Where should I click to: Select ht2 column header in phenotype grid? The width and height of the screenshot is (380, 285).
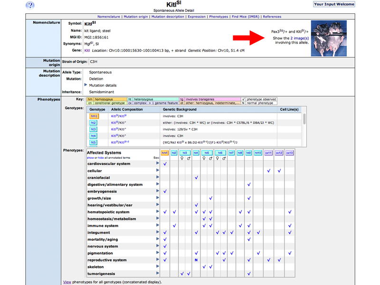tap(174, 153)
